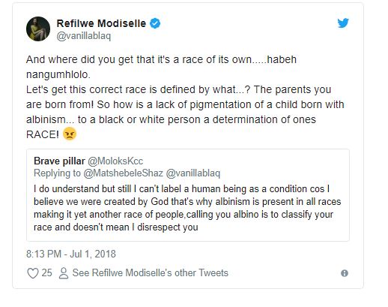Open the Brave pillar quoted author name
The image size is (388, 307).
59,161
